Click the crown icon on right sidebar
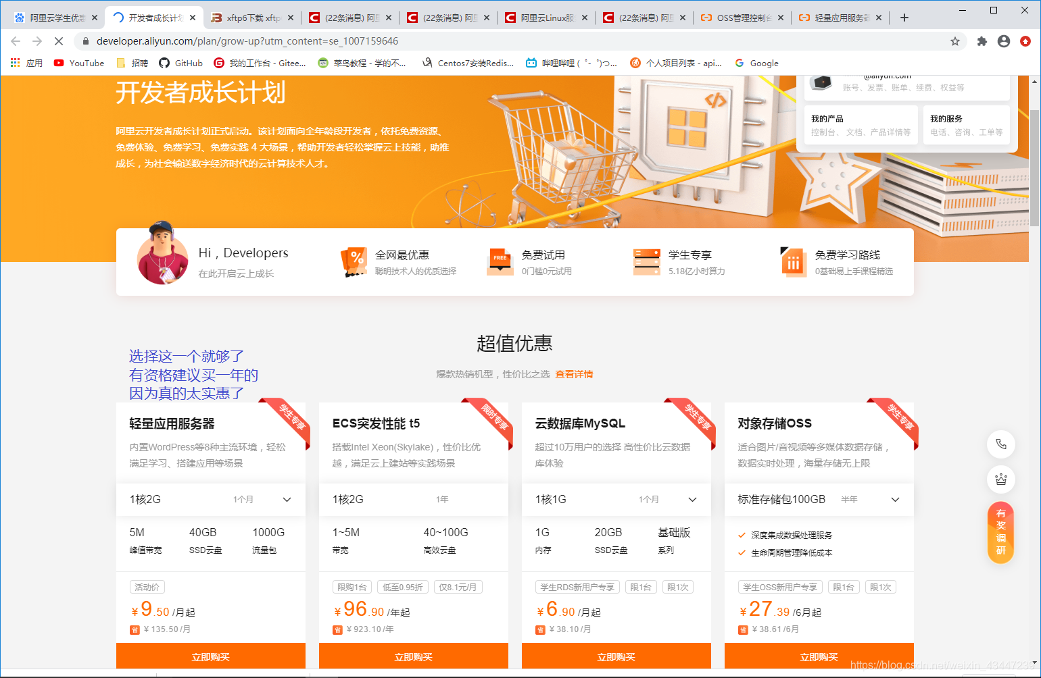Image resolution: width=1041 pixels, height=678 pixels. [x=1001, y=479]
